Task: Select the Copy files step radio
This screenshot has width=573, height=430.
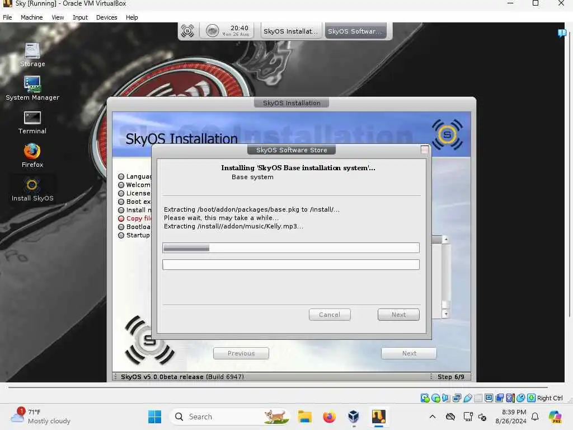Action: (121, 219)
